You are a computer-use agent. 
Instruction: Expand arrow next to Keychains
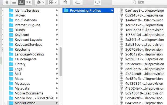[57, 49]
